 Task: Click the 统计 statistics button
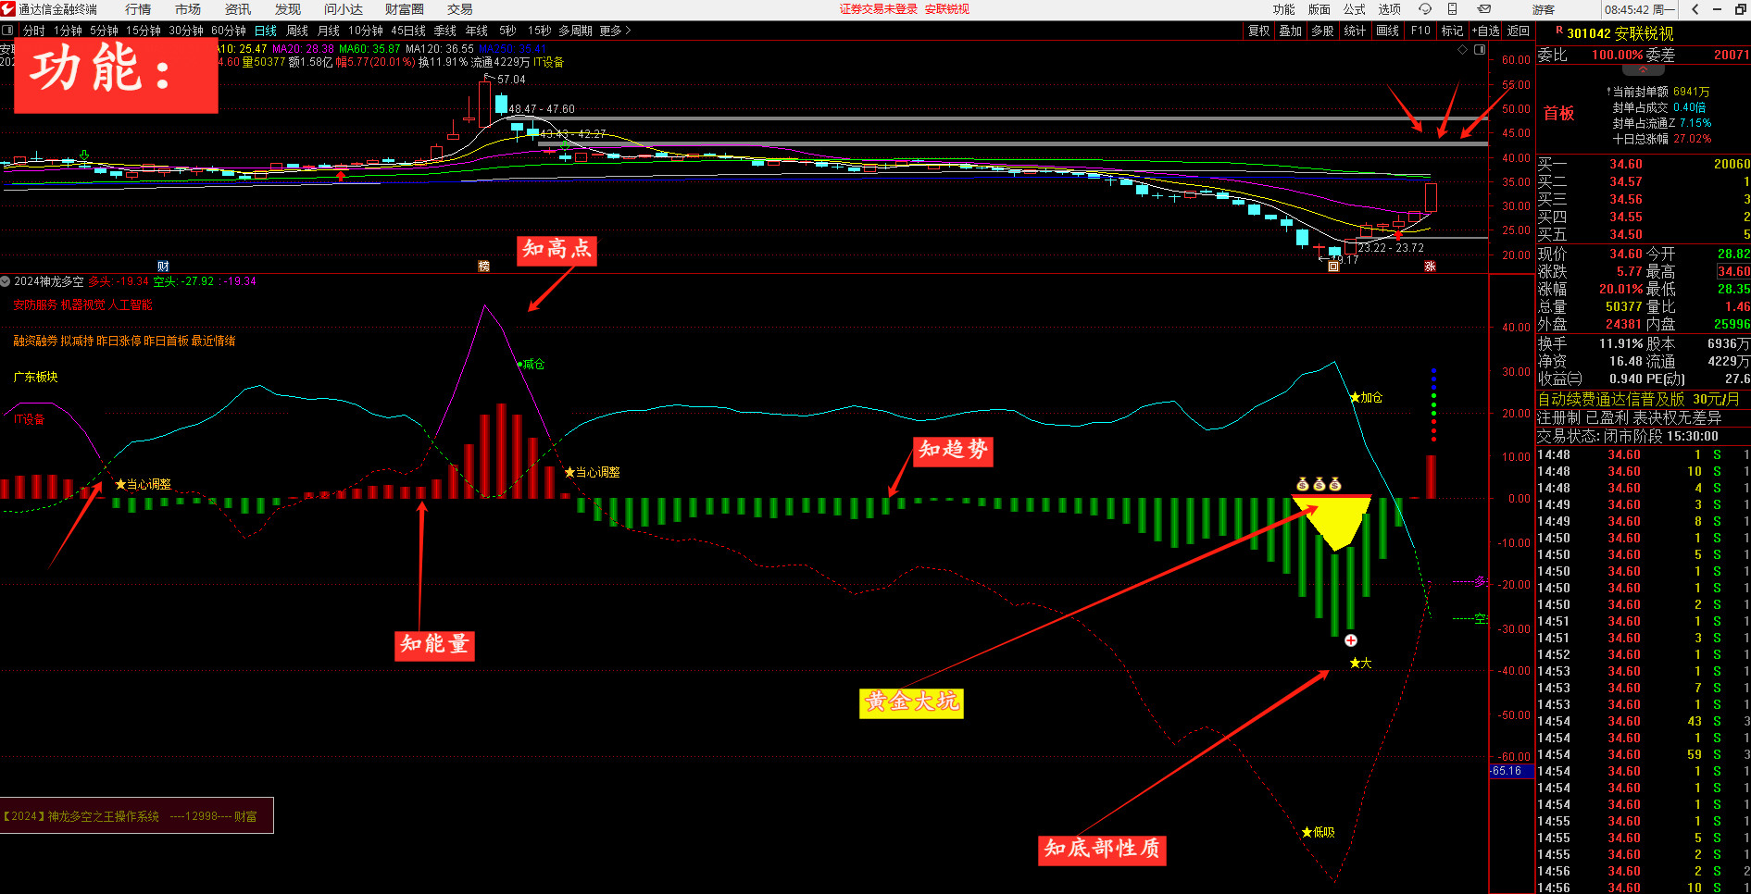tap(1355, 31)
